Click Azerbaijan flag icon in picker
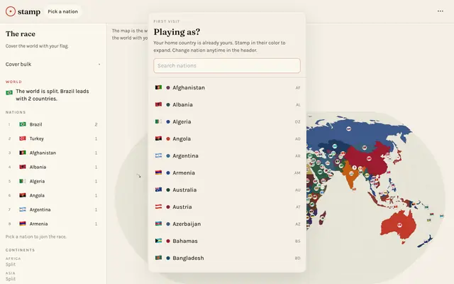 click(x=158, y=224)
